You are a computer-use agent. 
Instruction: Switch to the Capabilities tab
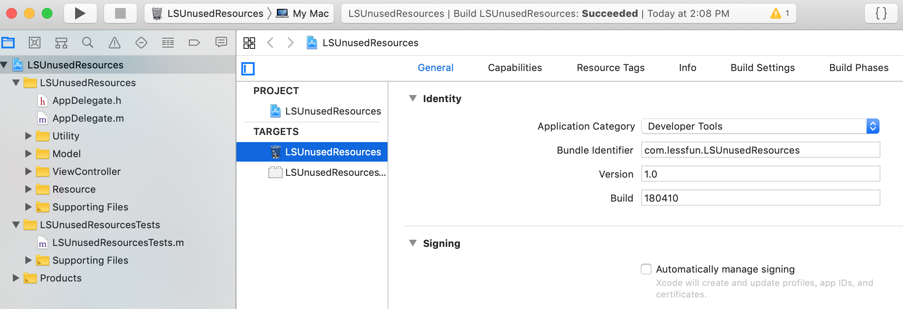(515, 67)
